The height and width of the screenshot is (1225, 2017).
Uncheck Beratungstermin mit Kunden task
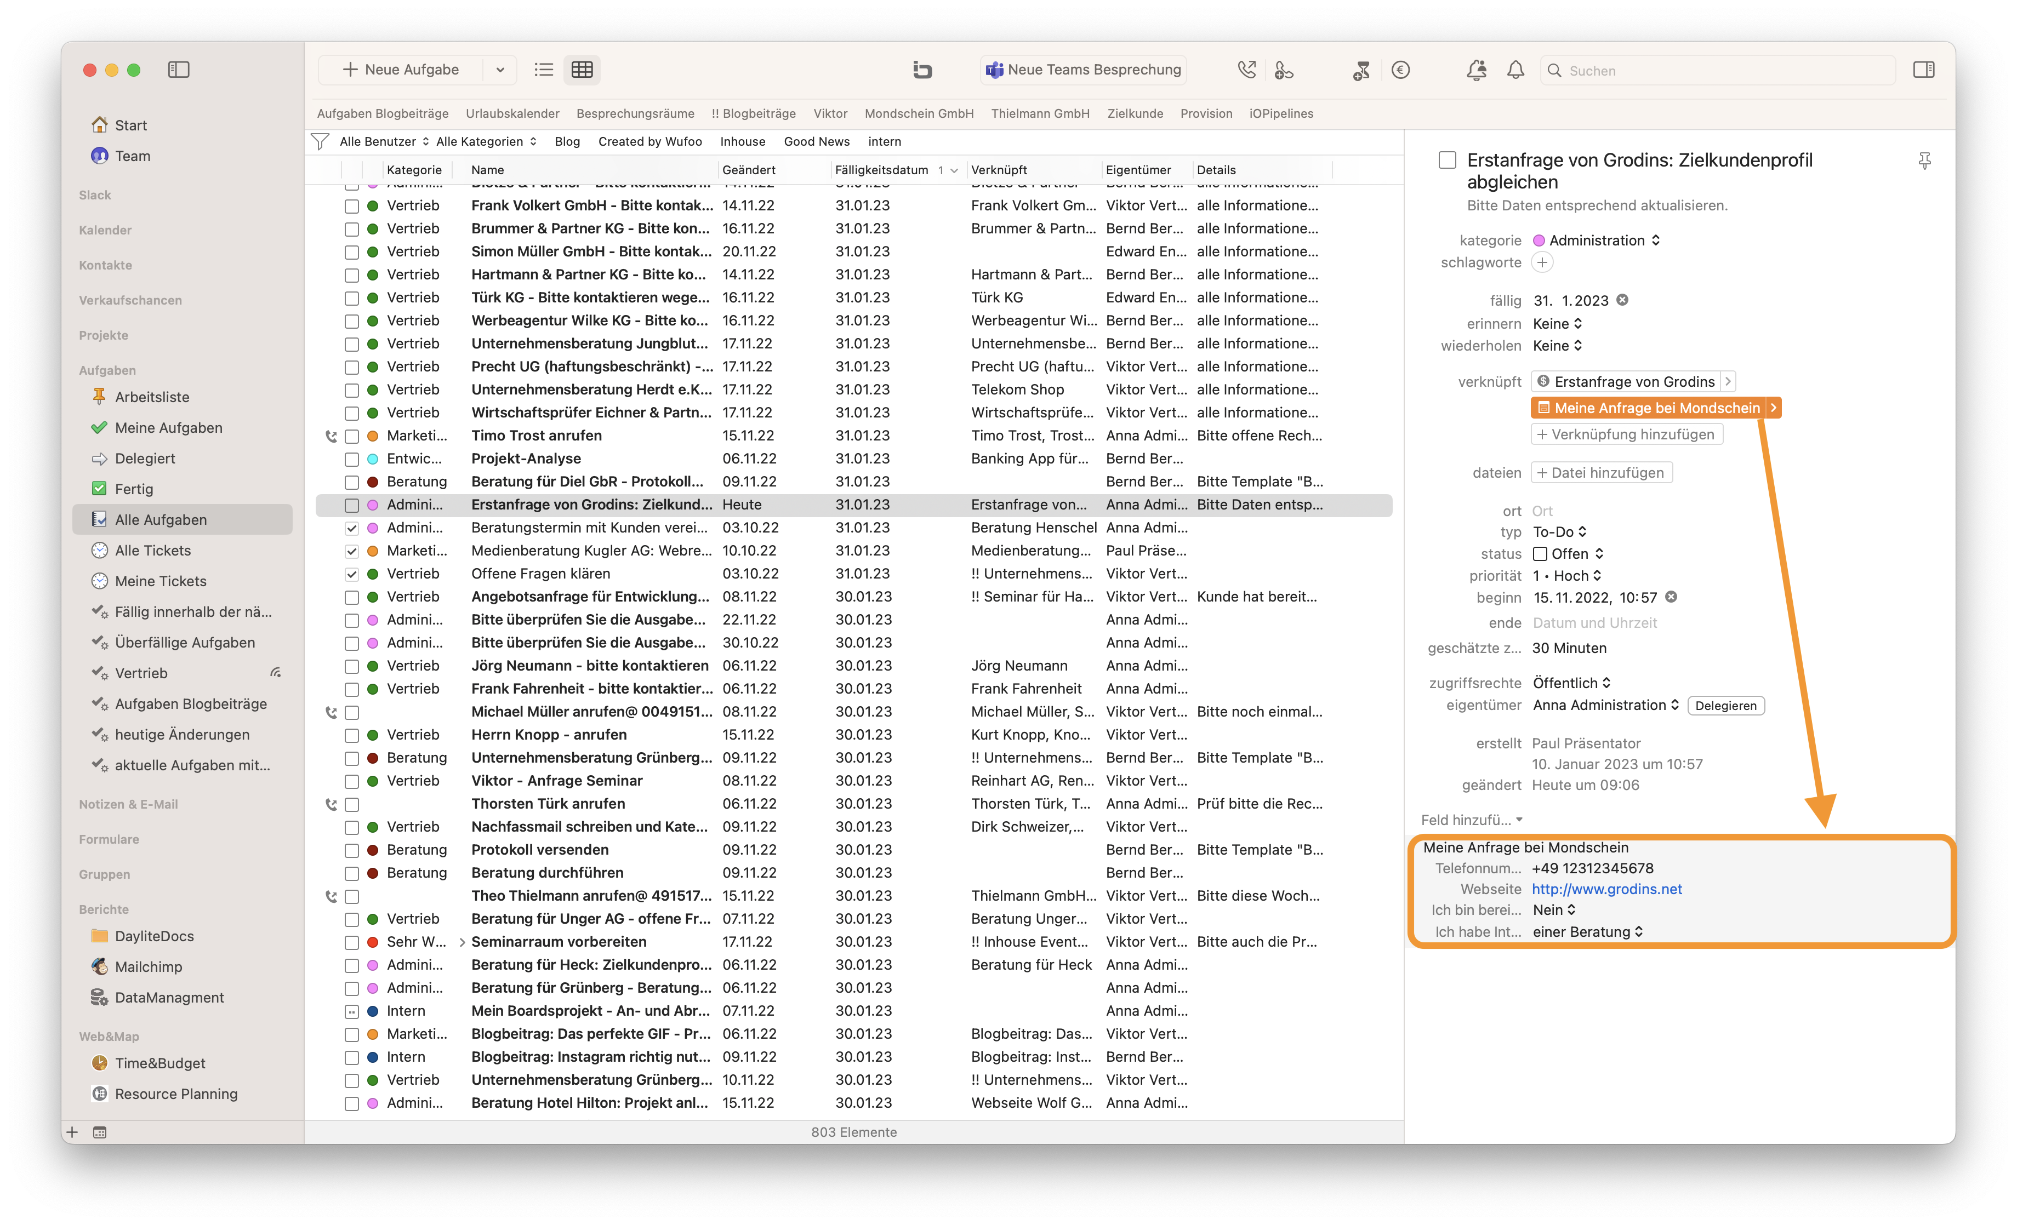tap(352, 528)
